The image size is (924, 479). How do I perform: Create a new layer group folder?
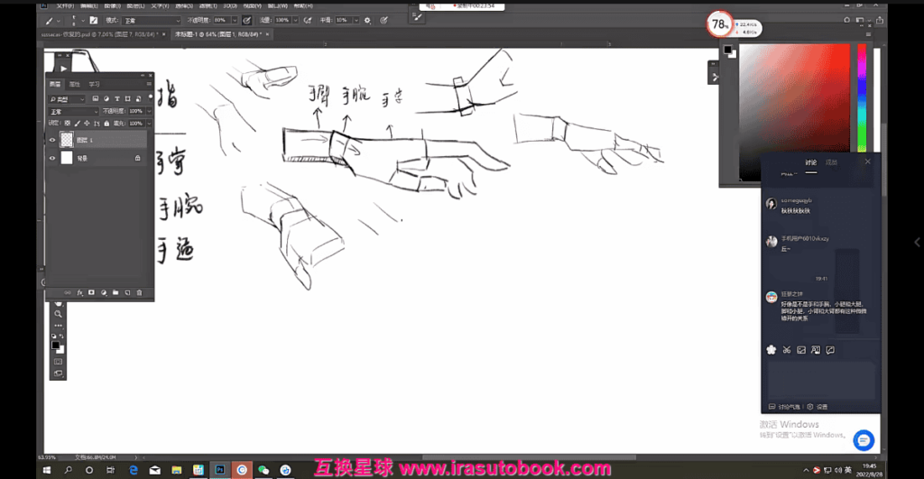click(115, 292)
